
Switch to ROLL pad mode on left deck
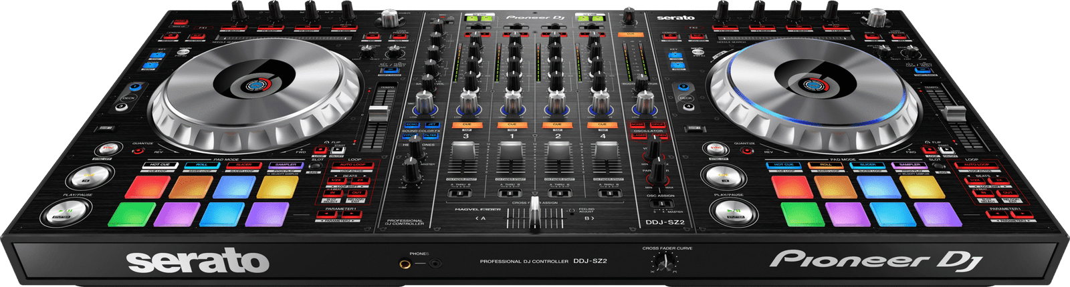pyautogui.click(x=201, y=164)
